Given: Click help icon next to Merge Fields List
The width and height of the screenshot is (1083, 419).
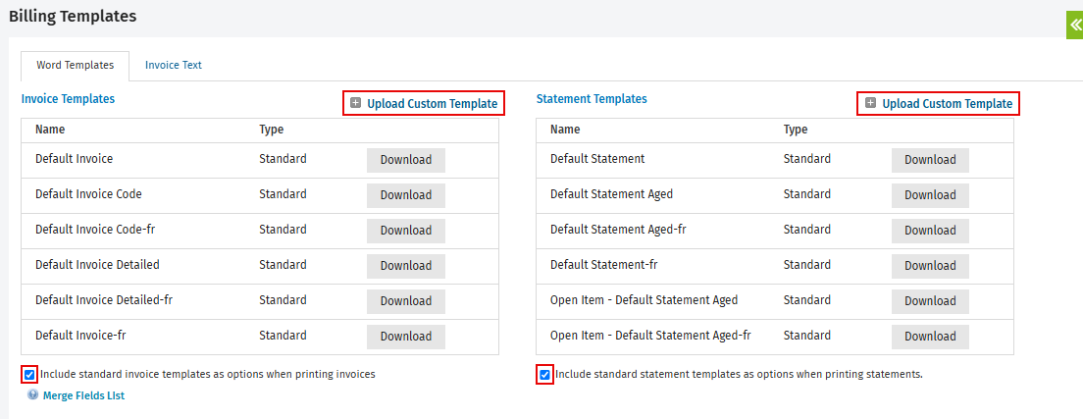Looking at the screenshot, I should click(x=33, y=395).
